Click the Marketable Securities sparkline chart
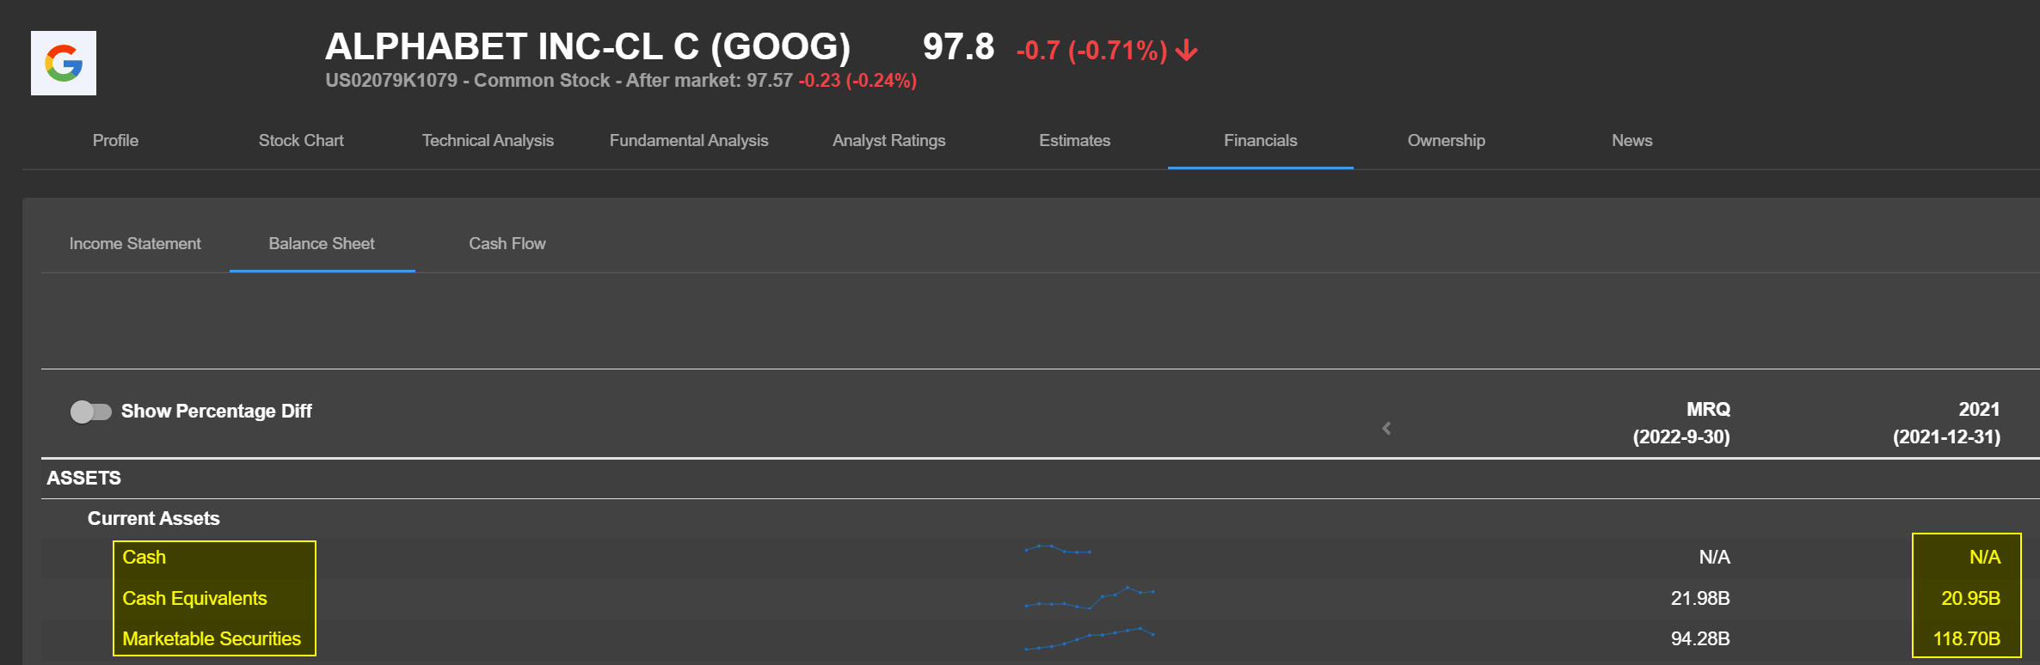The height and width of the screenshot is (665, 2040). tap(1090, 638)
